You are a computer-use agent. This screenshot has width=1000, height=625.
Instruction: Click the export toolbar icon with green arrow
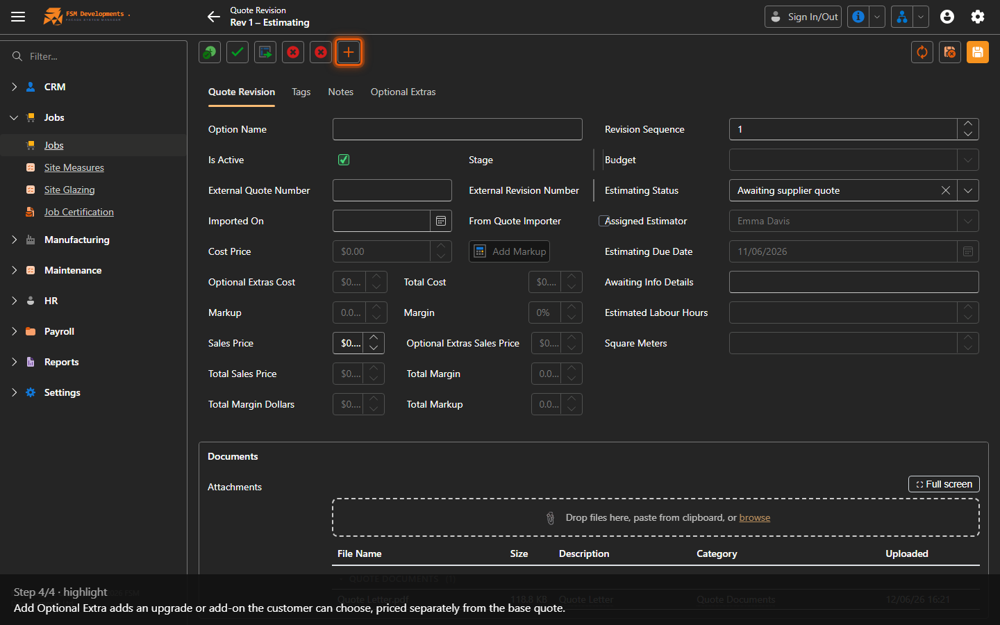(265, 52)
